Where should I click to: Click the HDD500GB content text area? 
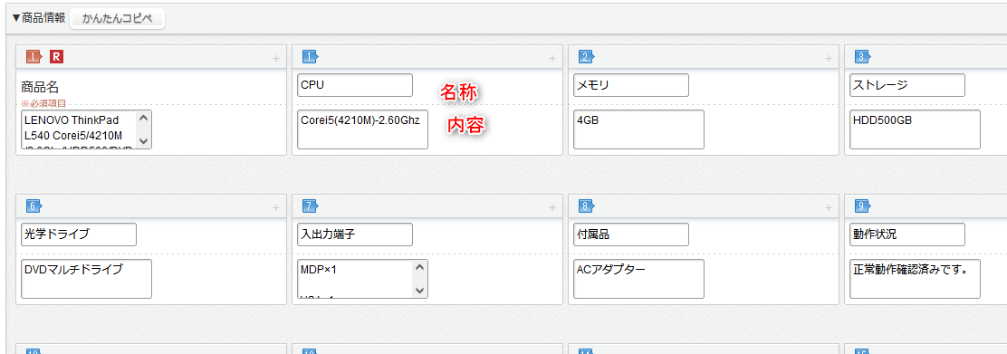click(916, 129)
